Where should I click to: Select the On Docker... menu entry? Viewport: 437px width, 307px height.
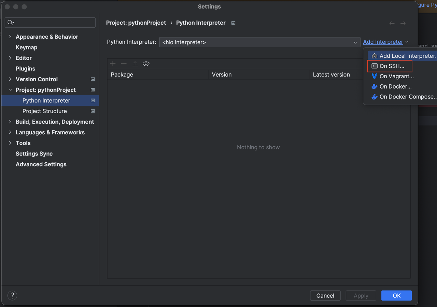[395, 86]
